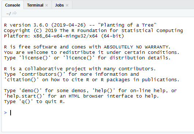Click the R version 3.6.0 line

click(x=80, y=25)
